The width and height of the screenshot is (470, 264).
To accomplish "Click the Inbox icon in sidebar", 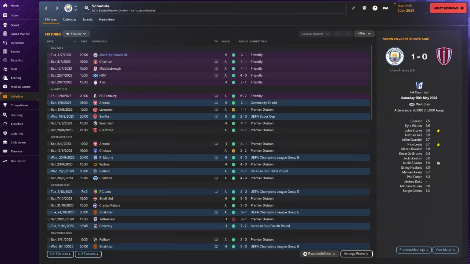I will [x=5, y=15].
